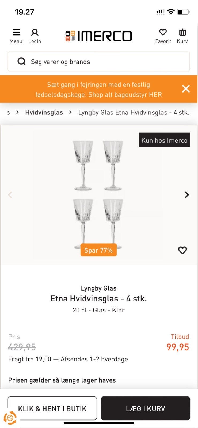Show previous product image arrow
Screen dimensions: 198x428
tap(10, 195)
